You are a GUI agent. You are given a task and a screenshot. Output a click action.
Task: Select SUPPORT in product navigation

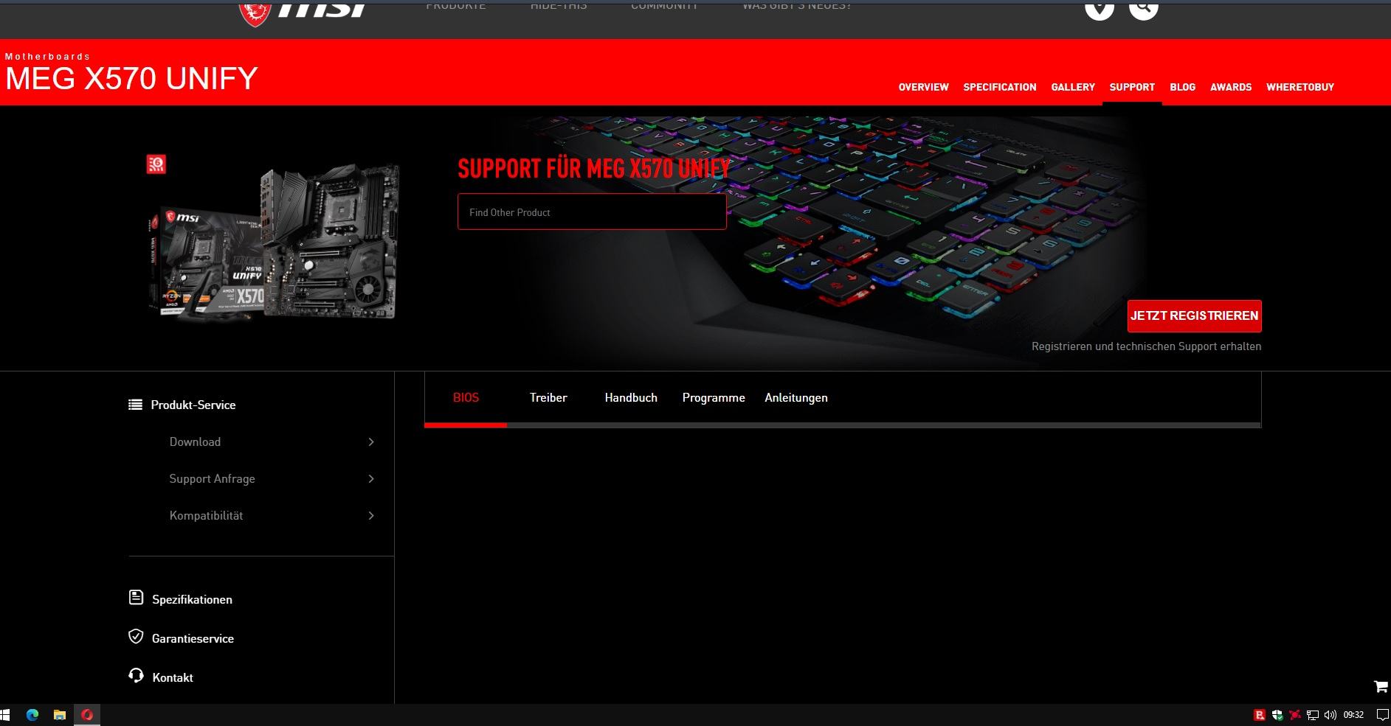click(1132, 87)
